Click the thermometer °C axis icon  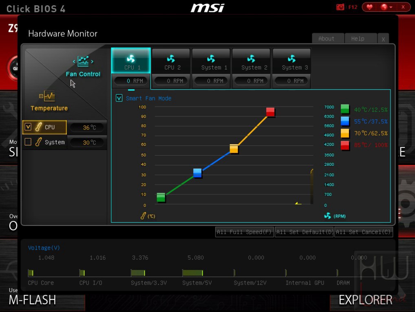[x=143, y=216]
